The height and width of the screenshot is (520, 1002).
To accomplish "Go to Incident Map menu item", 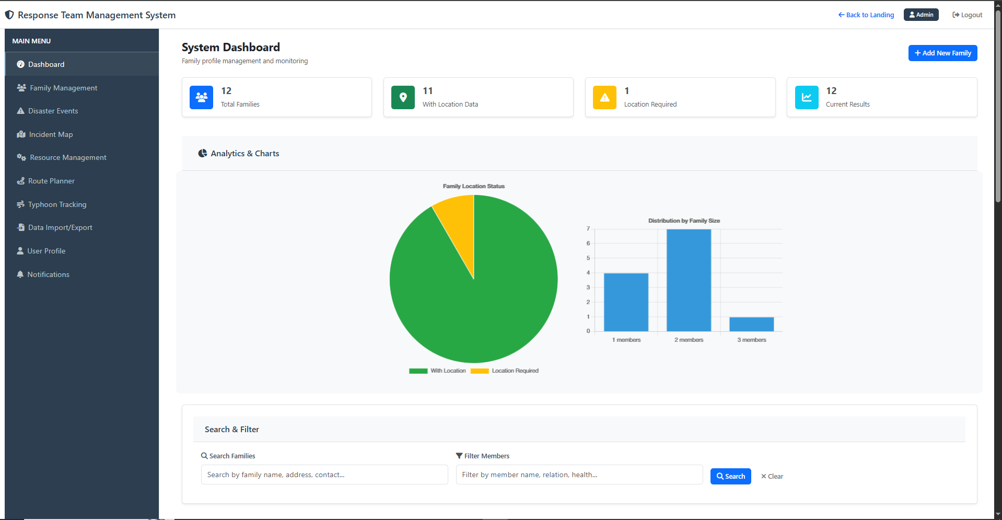I will coord(51,134).
